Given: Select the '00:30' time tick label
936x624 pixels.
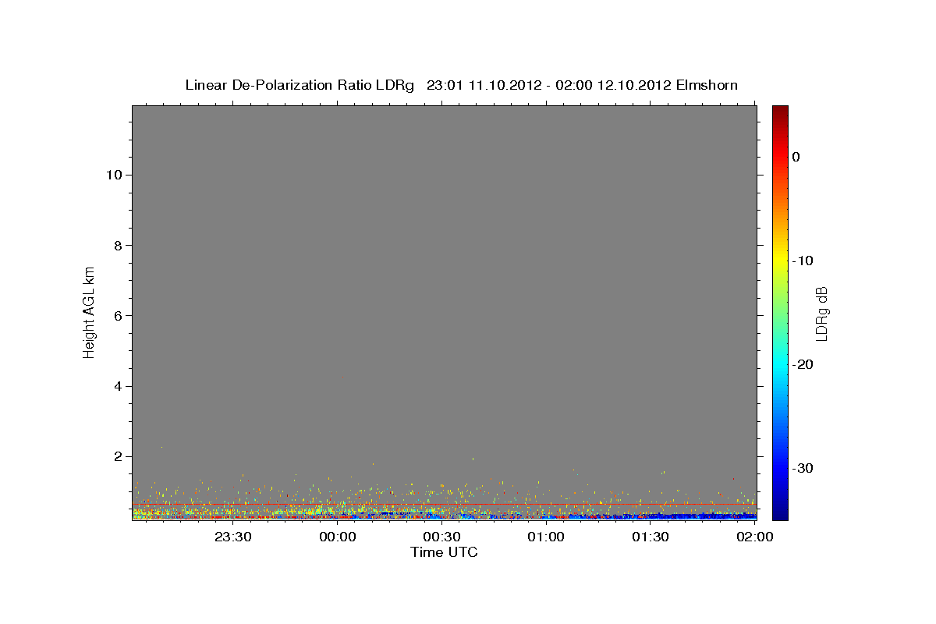Looking at the screenshot, I should point(442,537).
